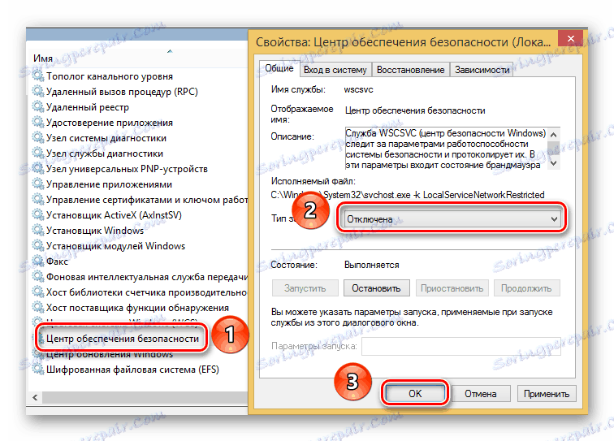Select Установщик Windows service row
614x441 pixels.
95,231
